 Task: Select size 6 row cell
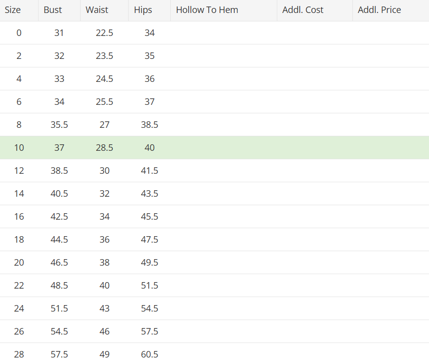point(19,101)
